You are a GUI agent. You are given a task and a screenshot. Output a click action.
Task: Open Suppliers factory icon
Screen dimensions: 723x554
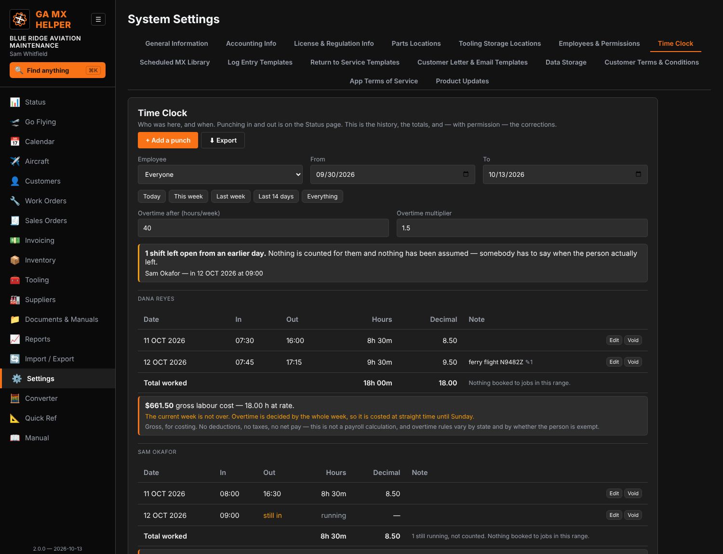pos(15,300)
